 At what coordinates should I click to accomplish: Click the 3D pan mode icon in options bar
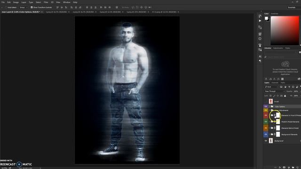pyautogui.click(x=142, y=8)
